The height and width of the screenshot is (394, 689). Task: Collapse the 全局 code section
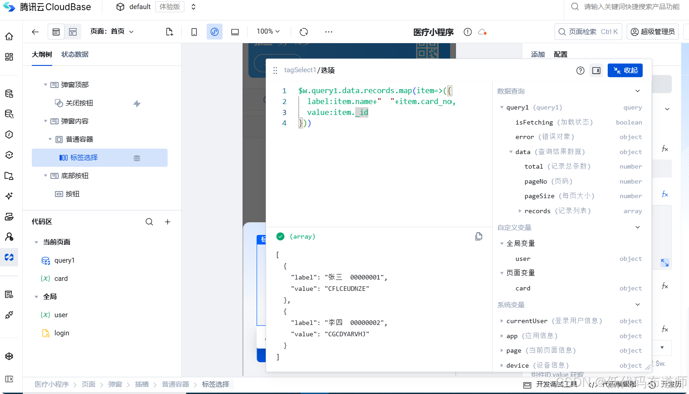pyautogui.click(x=36, y=297)
